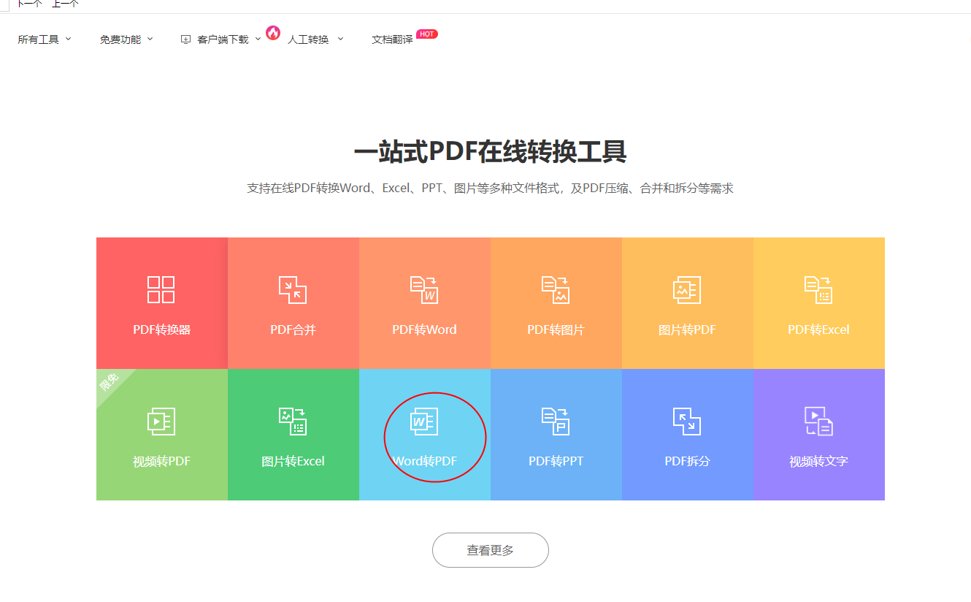Click the PDF拆分 split icon
The height and width of the screenshot is (602, 971).
687,421
